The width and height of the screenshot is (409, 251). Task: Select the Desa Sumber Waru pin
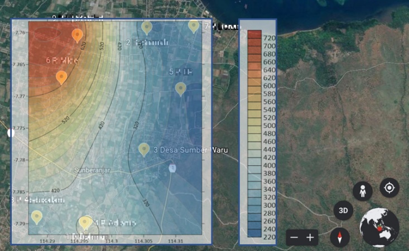[144, 149]
